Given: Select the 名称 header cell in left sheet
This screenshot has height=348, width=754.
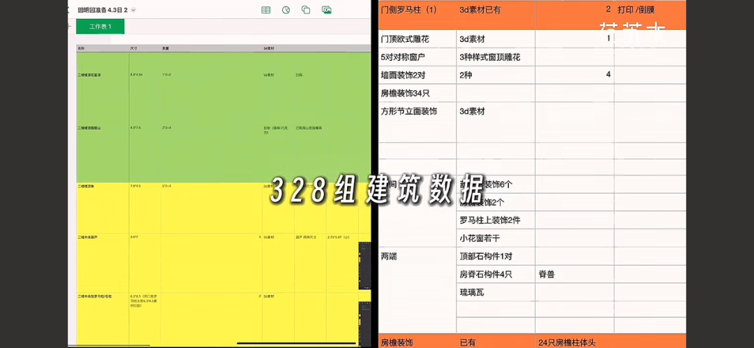Looking at the screenshot, I should pyautogui.click(x=103, y=49).
